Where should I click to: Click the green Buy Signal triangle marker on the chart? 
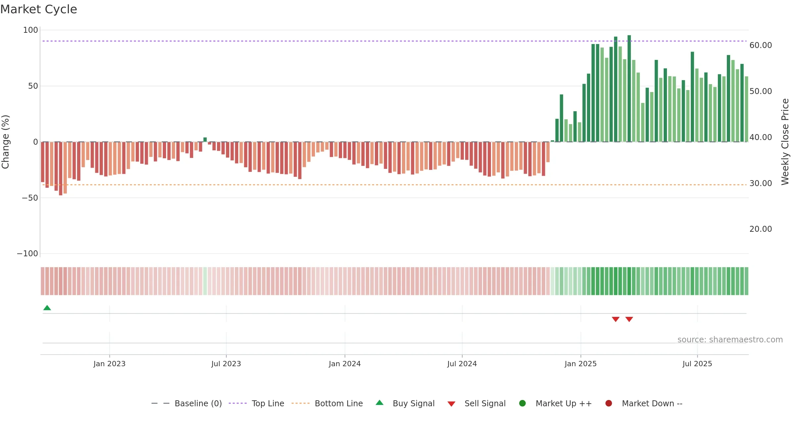(47, 308)
